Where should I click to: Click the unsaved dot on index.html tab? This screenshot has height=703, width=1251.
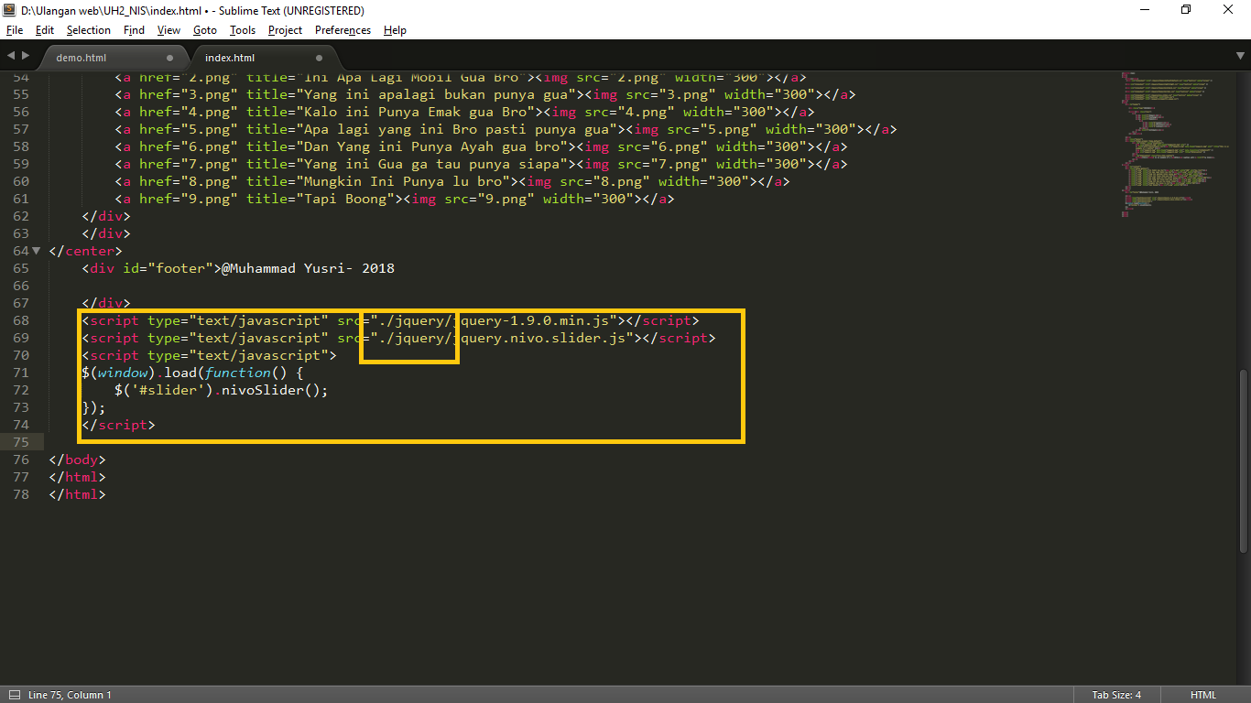(318, 58)
